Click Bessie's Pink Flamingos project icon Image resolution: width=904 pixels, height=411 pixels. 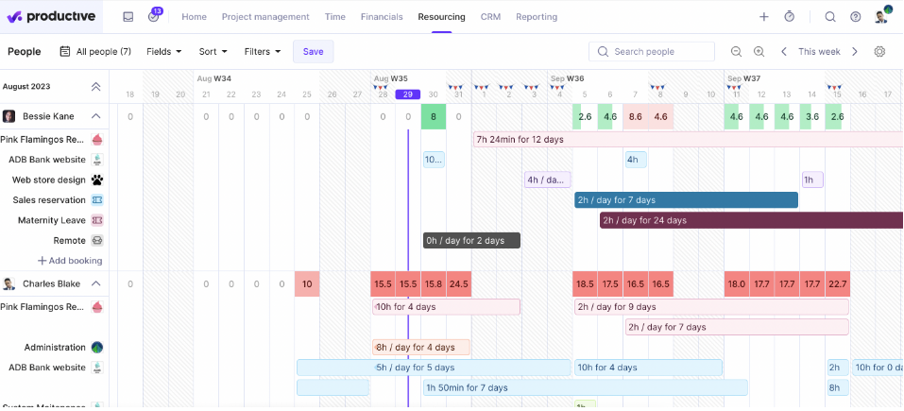97,140
